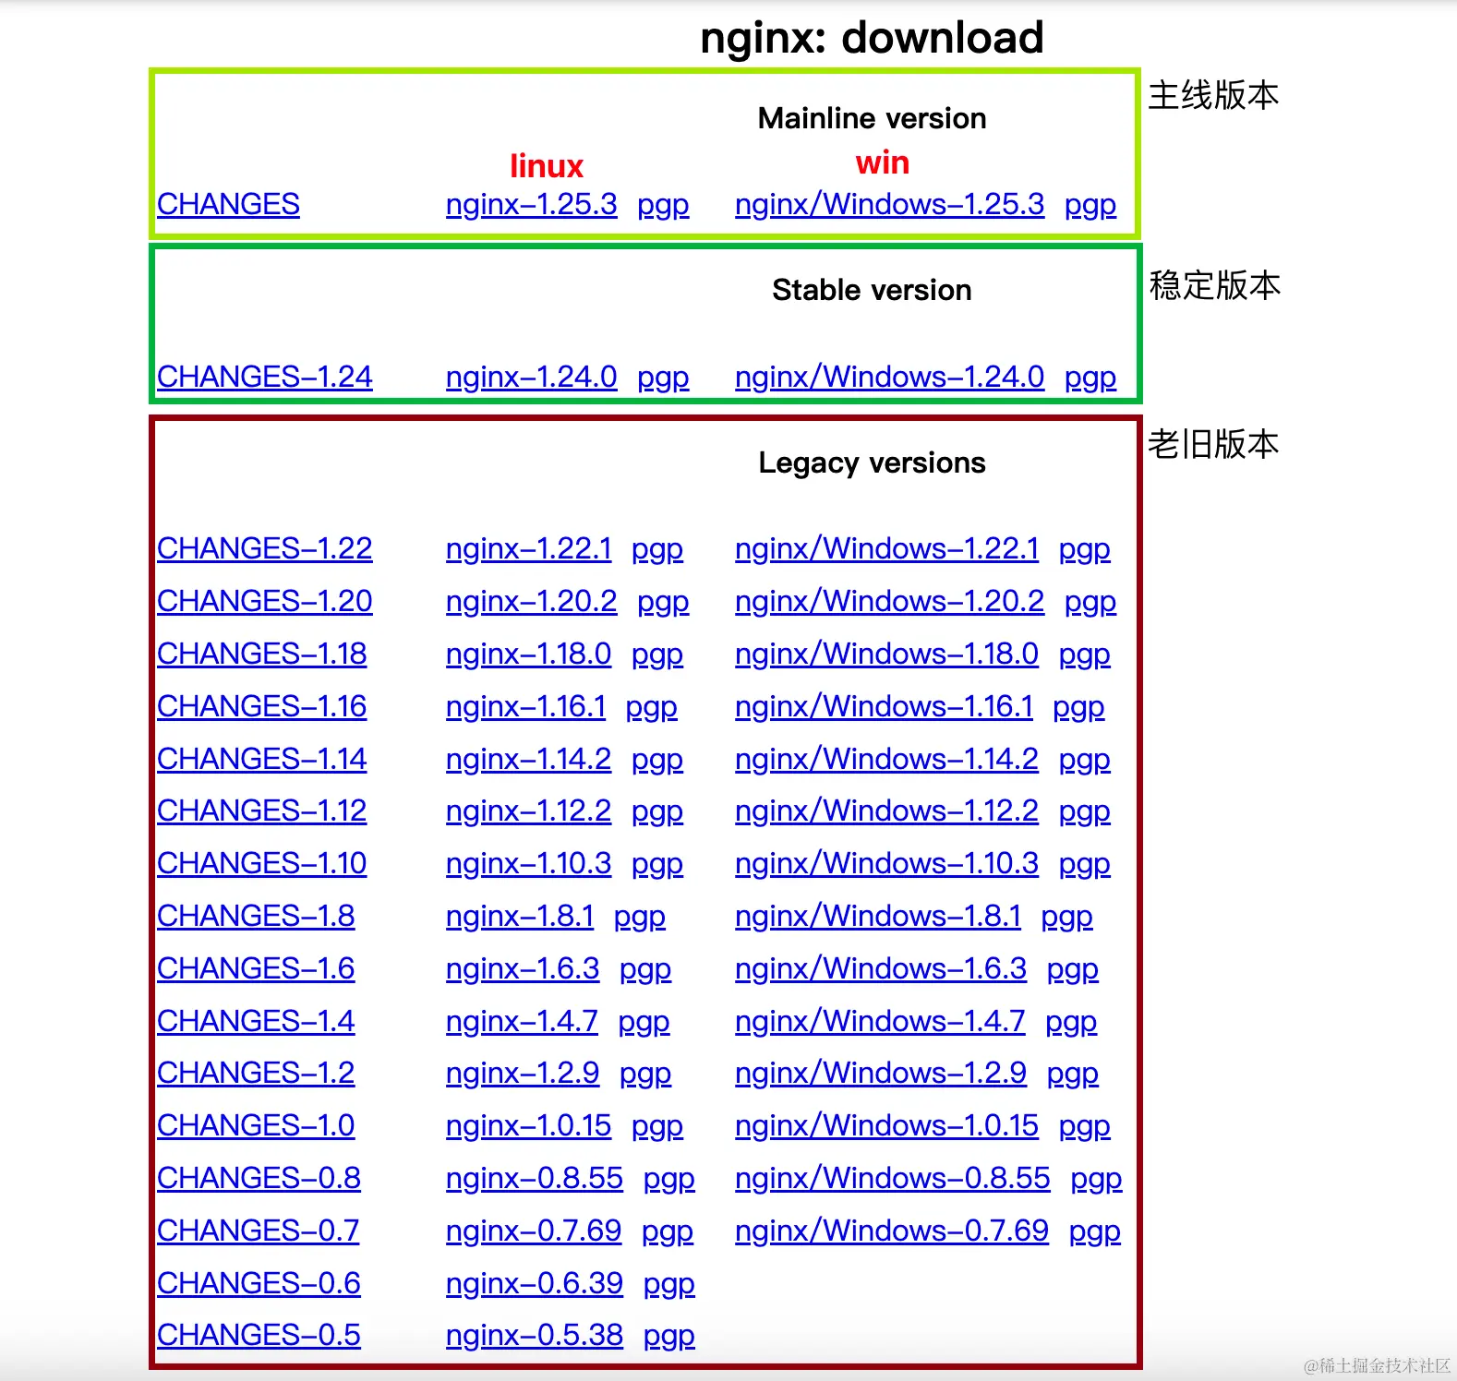Download nginx-1.0.15
Screen dimensions: 1457x1381
528,1125
